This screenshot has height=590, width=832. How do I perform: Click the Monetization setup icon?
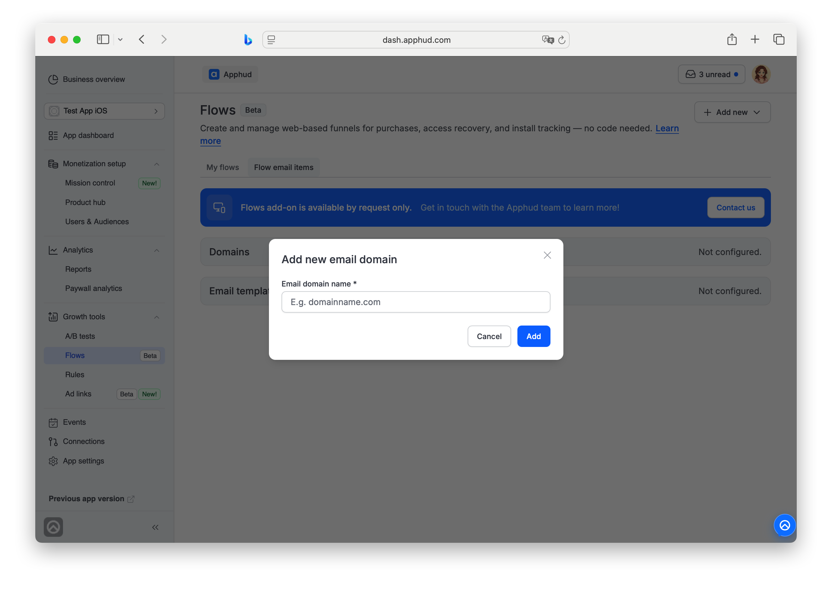tap(53, 164)
